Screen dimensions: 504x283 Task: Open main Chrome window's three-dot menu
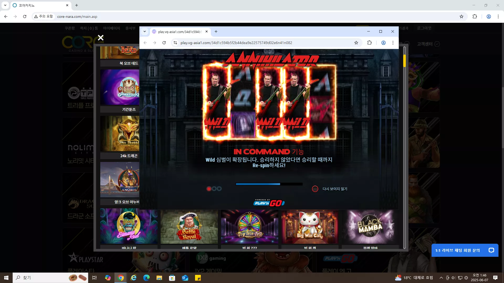(498, 17)
